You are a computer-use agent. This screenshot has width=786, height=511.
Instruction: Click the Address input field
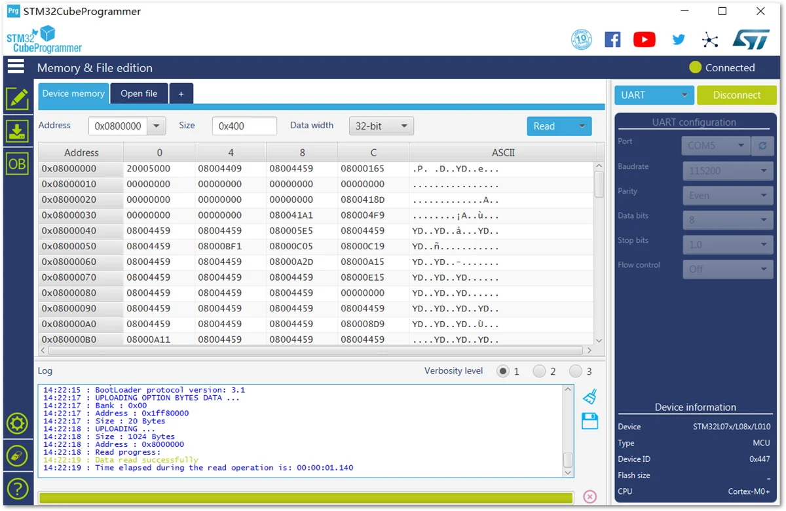pyautogui.click(x=118, y=126)
